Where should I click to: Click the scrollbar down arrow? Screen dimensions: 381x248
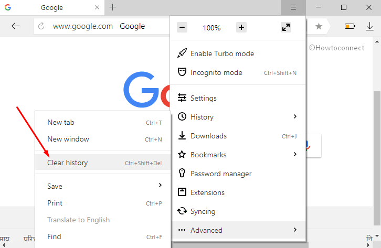[x=377, y=236]
